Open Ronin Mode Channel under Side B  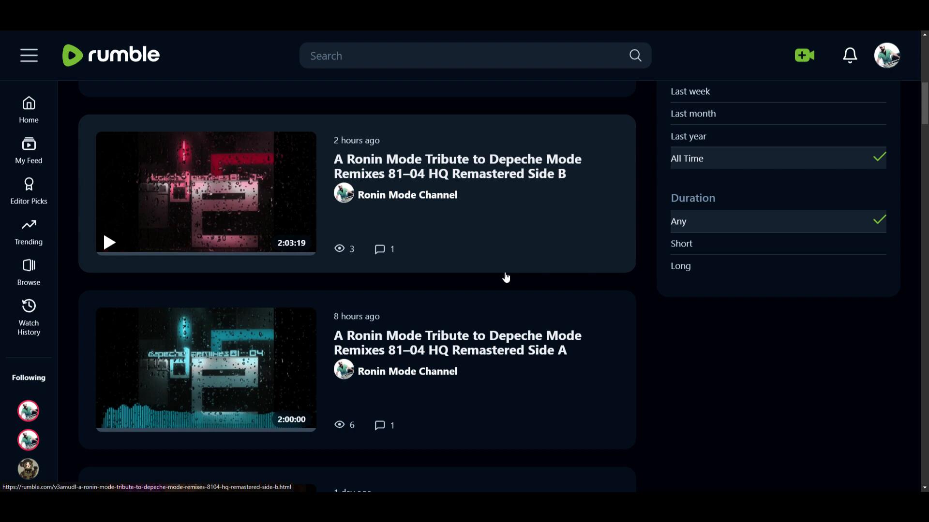coord(407,195)
